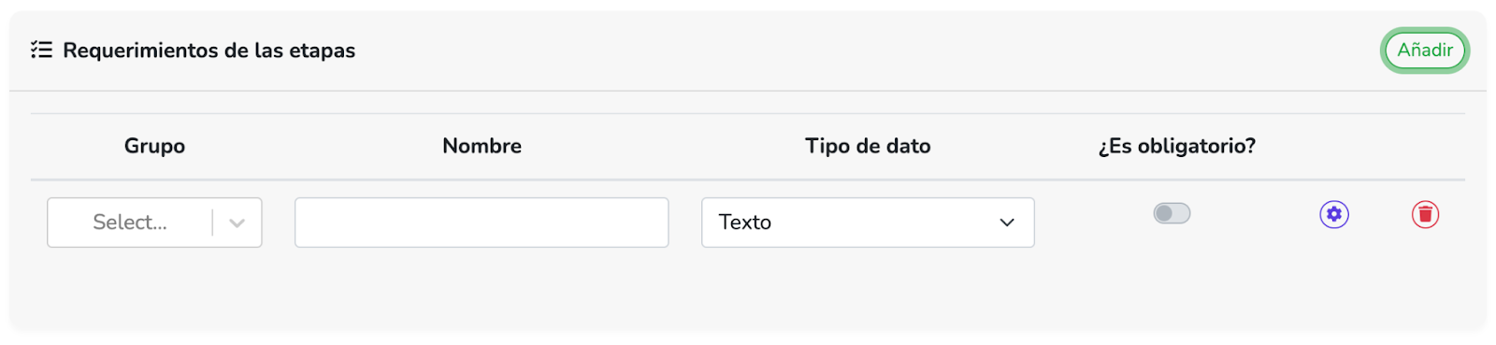Viewport: 1496px width, 345px height.
Task: Remove the requirement via trash icon
Action: [x=1425, y=214]
